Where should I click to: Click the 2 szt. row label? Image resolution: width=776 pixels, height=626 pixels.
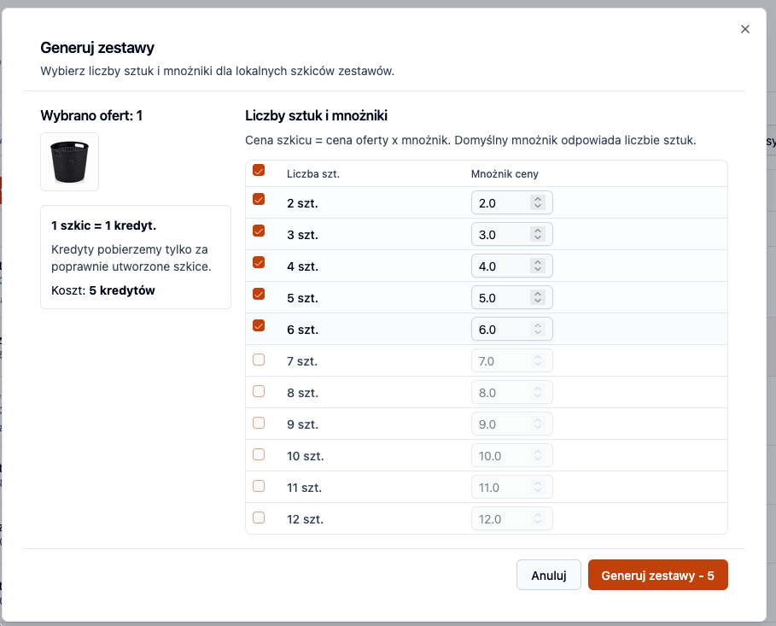pyautogui.click(x=302, y=203)
